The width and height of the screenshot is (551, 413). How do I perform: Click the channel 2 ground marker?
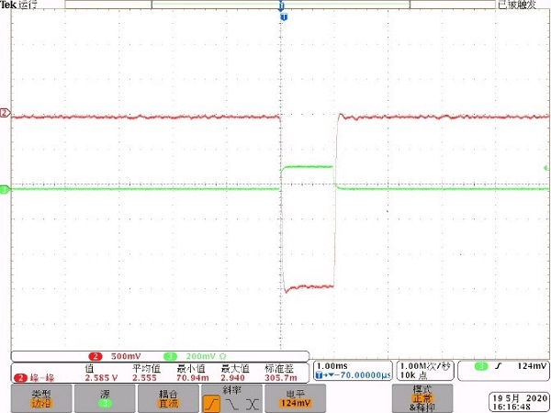click(5, 114)
